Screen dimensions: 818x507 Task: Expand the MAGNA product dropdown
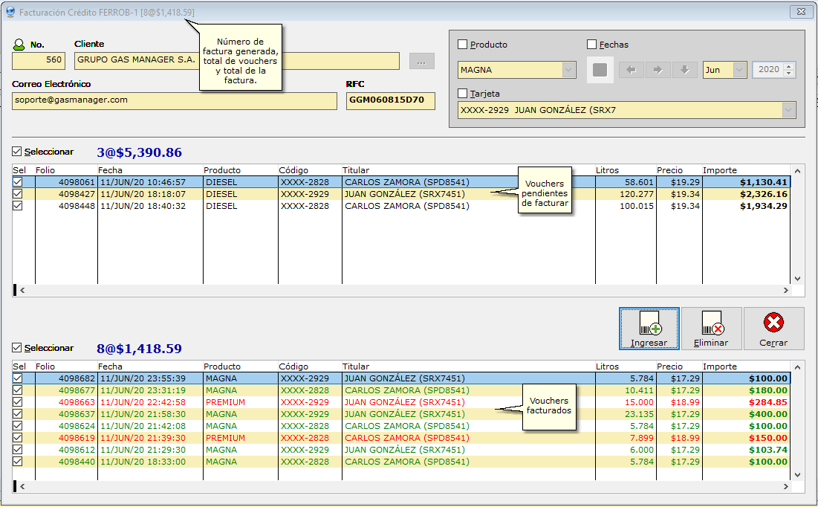[569, 70]
